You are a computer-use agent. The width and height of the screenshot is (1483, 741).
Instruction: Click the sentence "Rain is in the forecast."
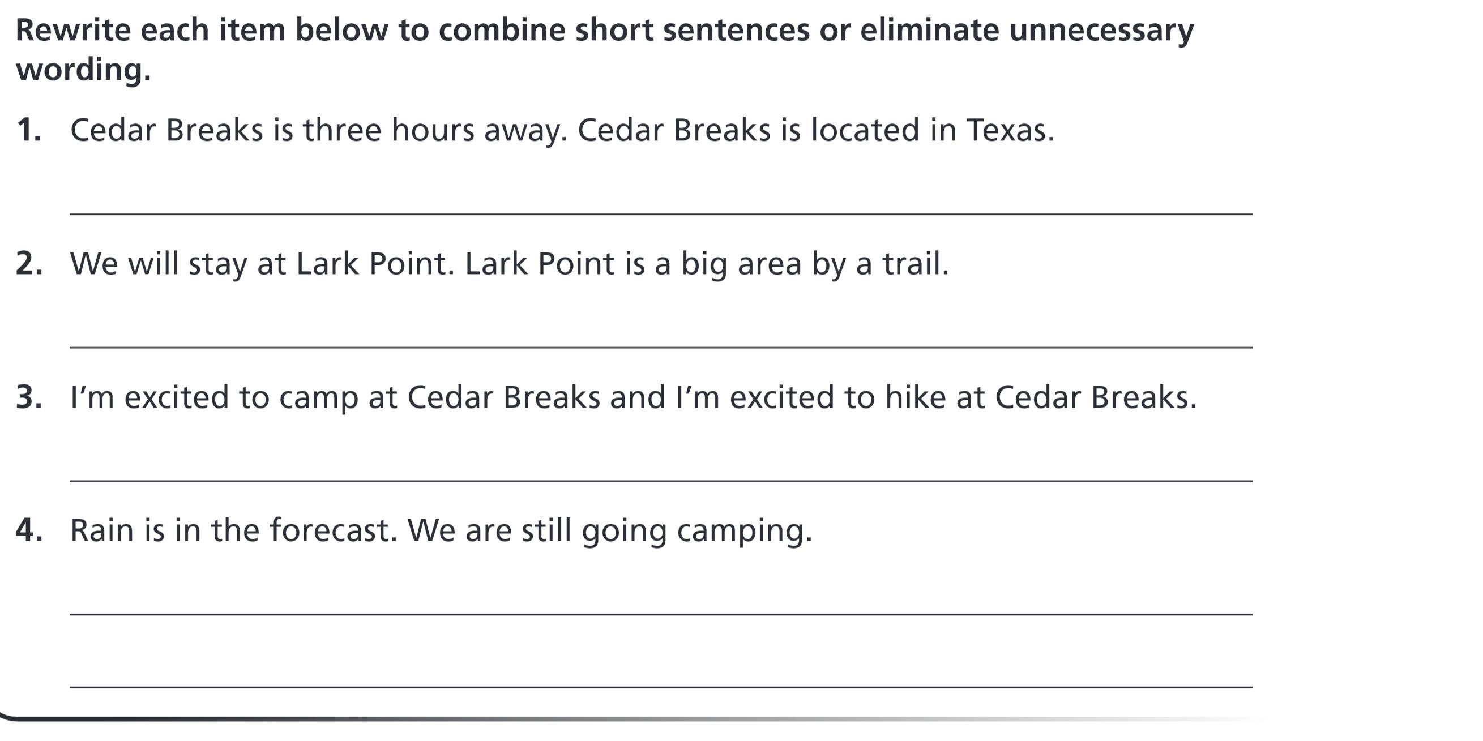[234, 530]
